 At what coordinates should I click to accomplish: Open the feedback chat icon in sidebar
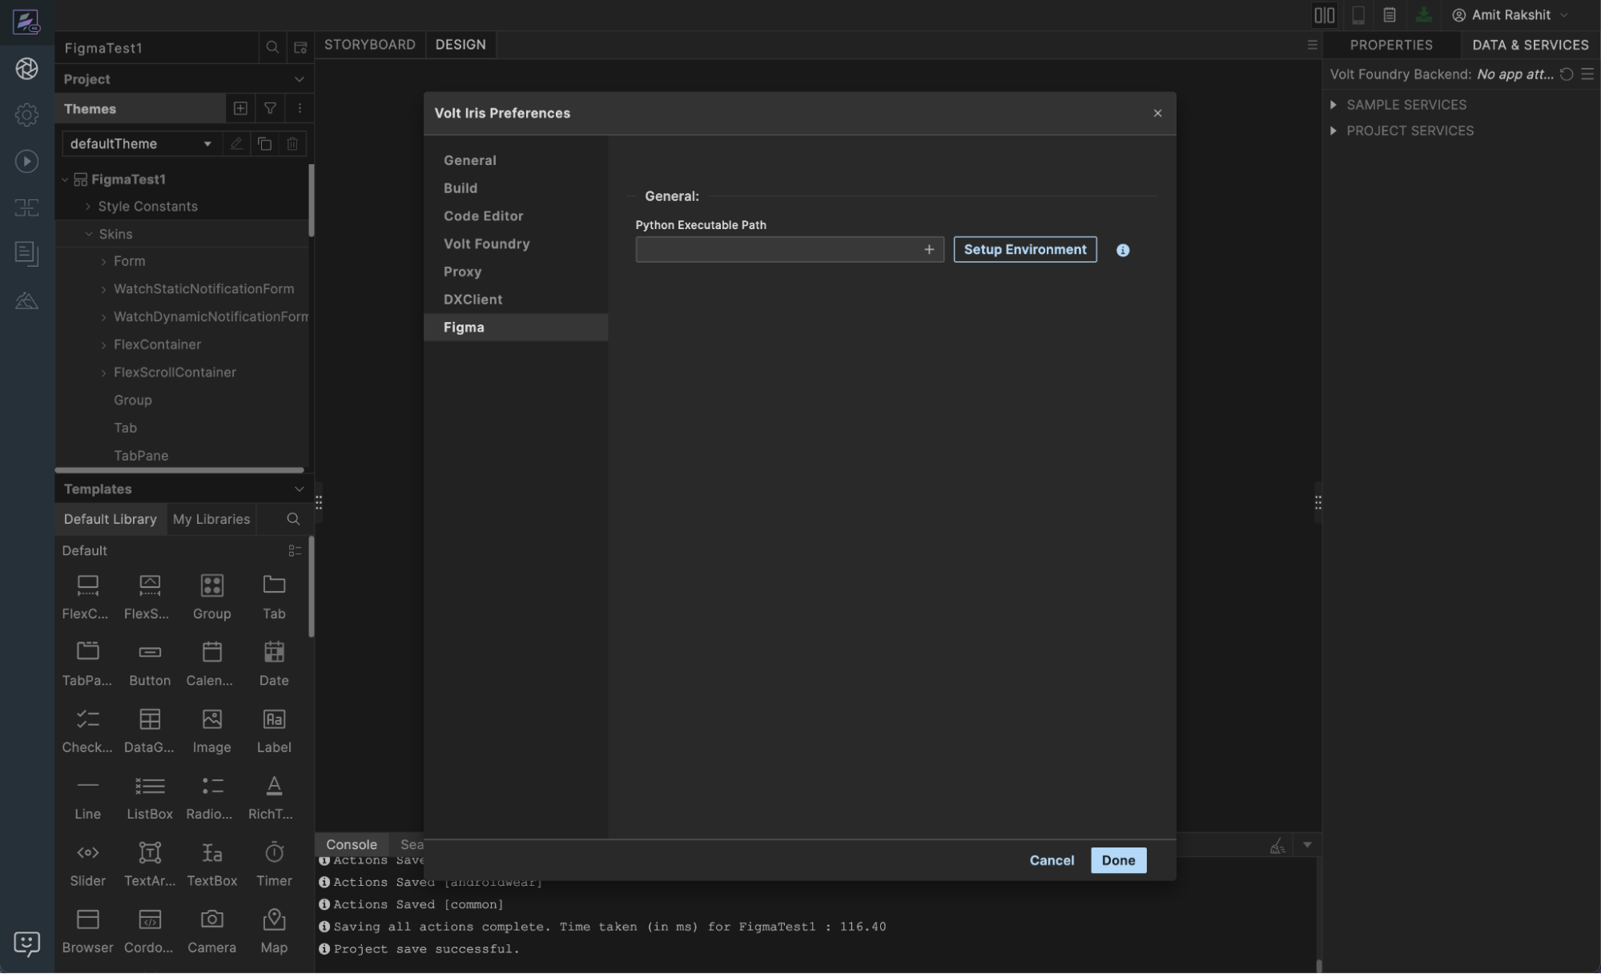[26, 943]
